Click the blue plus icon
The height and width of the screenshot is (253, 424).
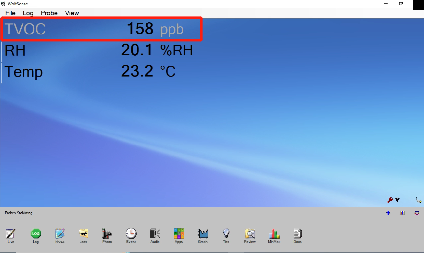pos(388,213)
